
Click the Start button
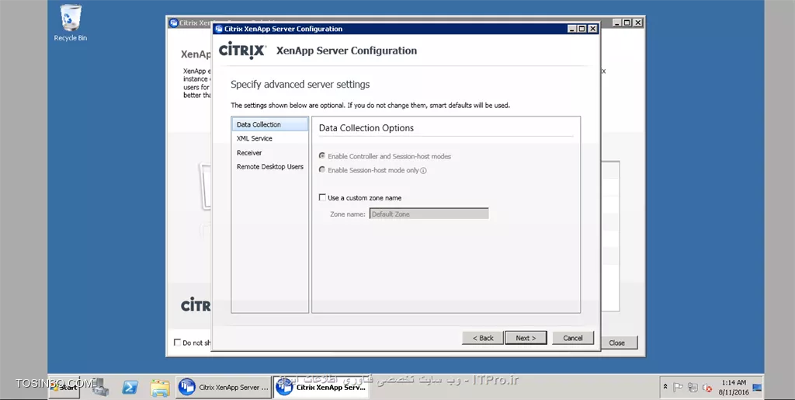click(x=64, y=388)
